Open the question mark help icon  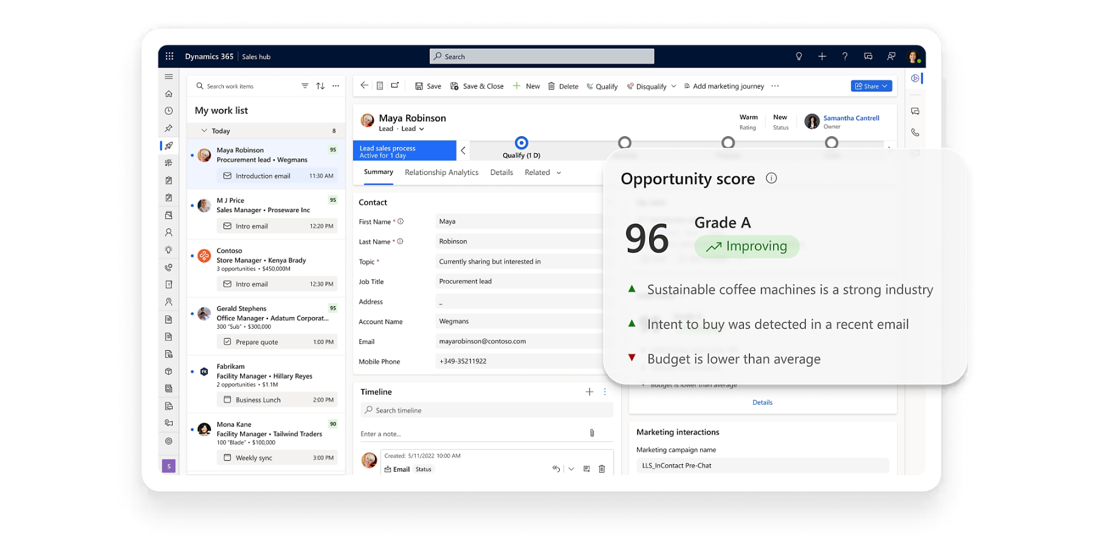point(845,57)
